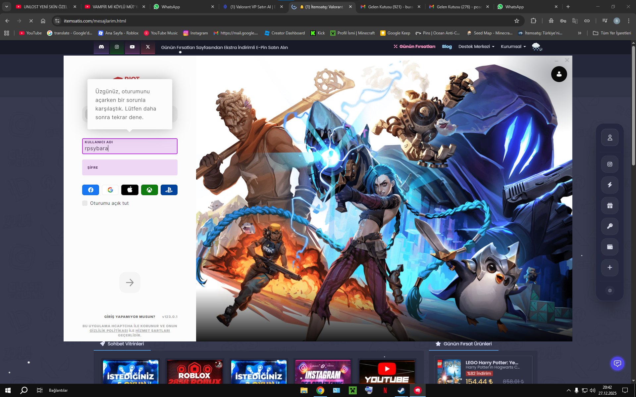Open the gear settings icon in sidebar
This screenshot has width=636, height=397.
pyautogui.click(x=610, y=290)
